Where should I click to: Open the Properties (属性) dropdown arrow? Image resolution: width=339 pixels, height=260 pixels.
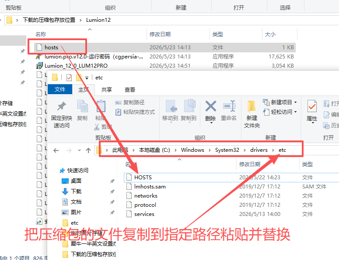(313, 123)
